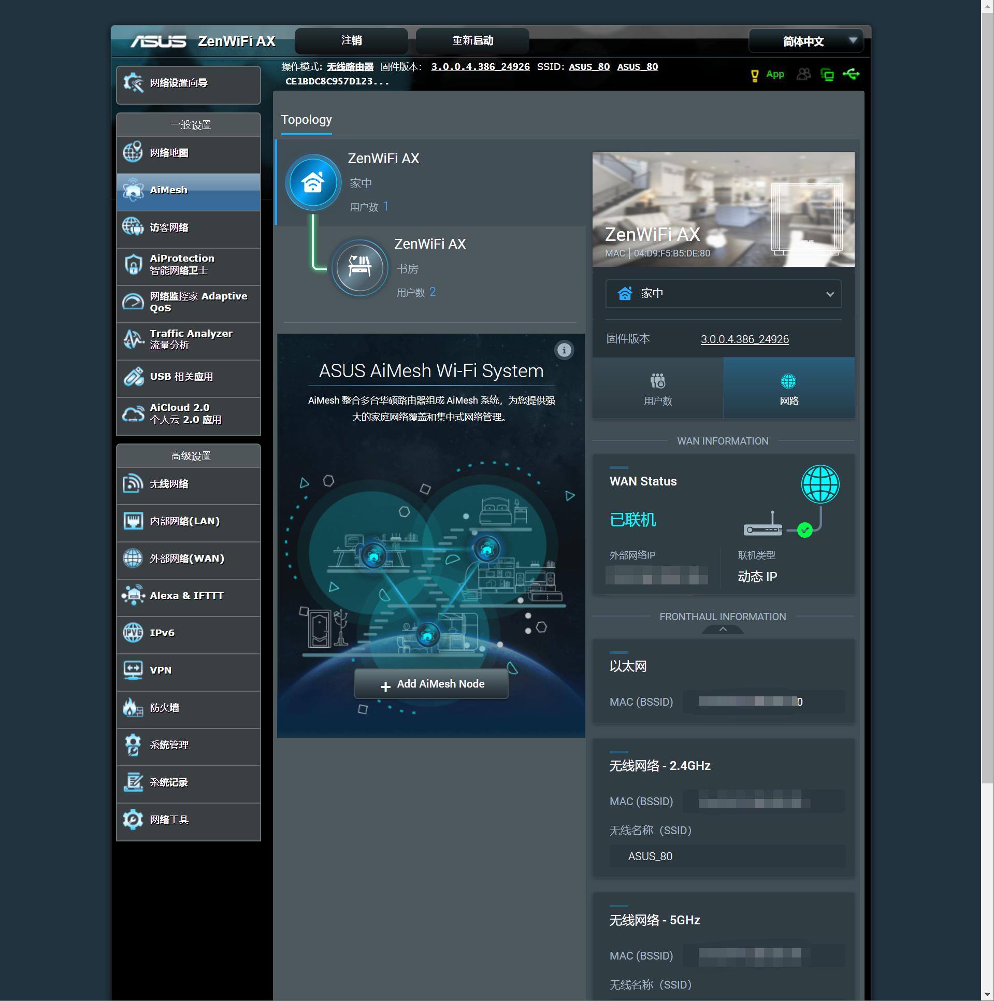Click the USB 相关应用 icon
994x1001 pixels.
point(133,377)
